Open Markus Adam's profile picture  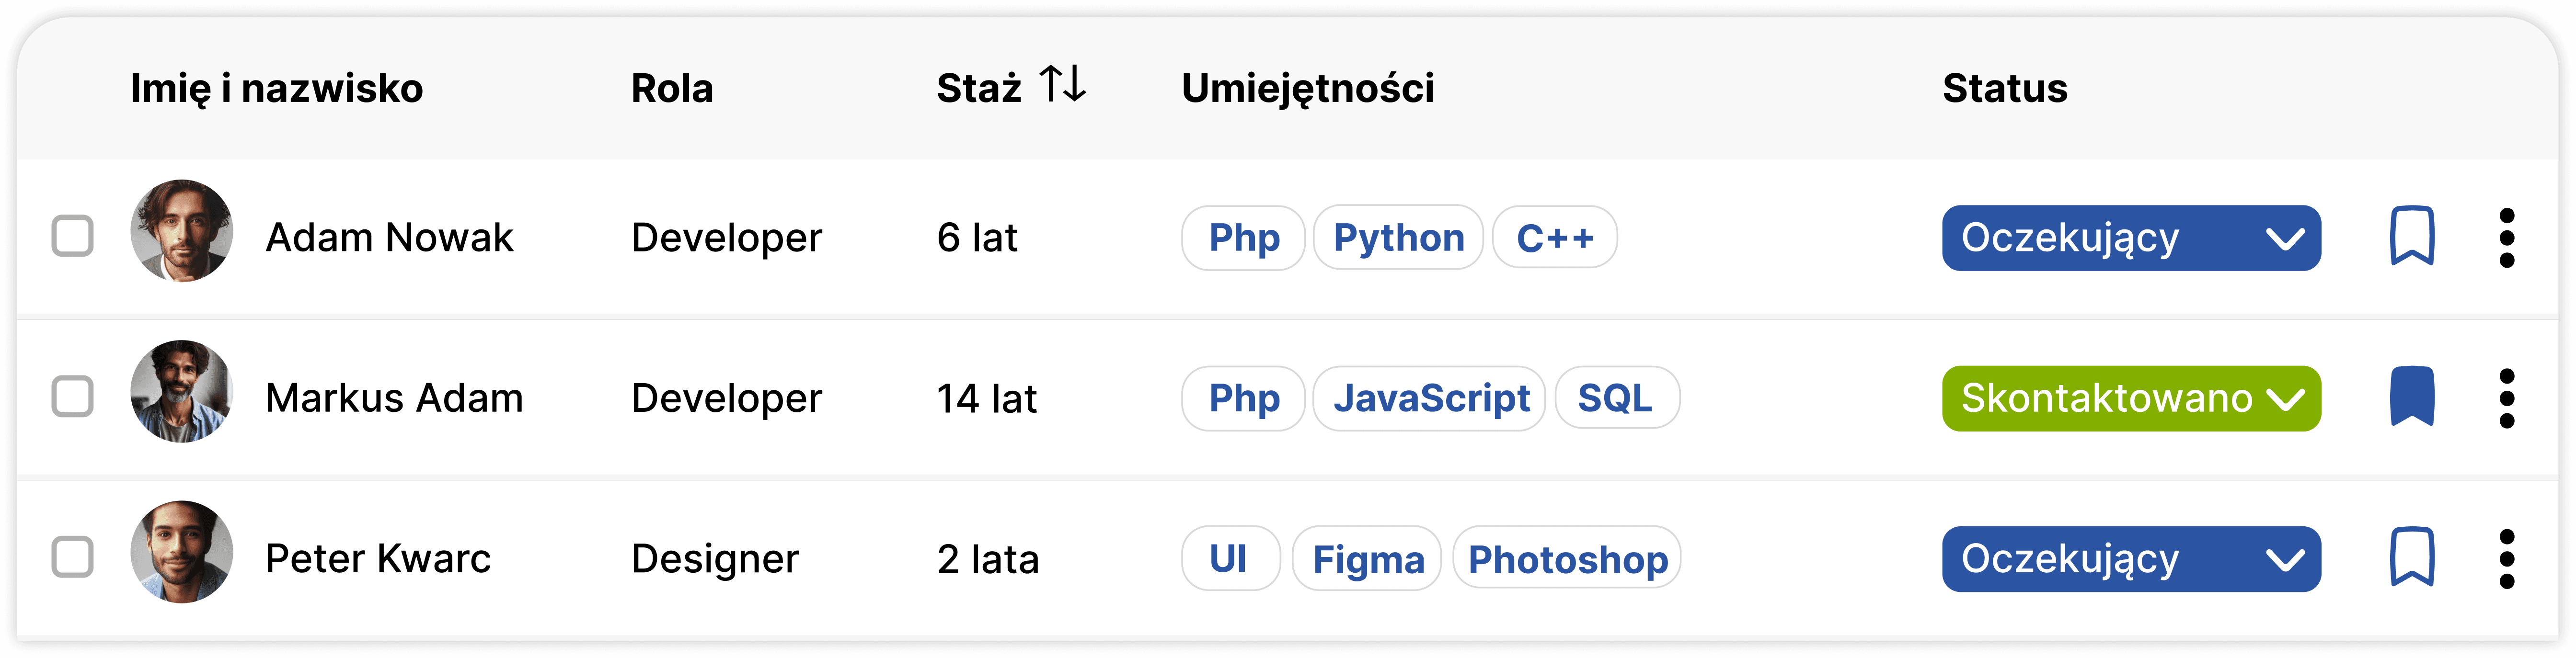point(182,391)
